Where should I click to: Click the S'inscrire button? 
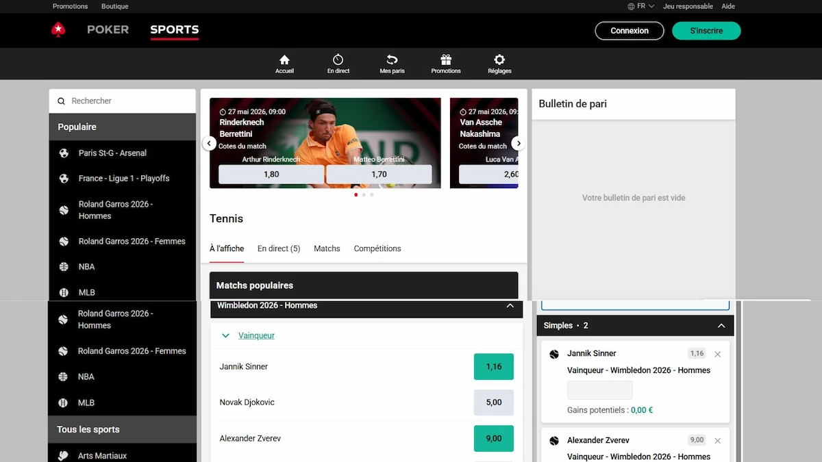click(x=706, y=31)
